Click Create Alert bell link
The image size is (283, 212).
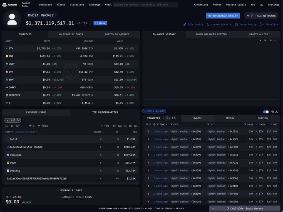click(219, 25)
